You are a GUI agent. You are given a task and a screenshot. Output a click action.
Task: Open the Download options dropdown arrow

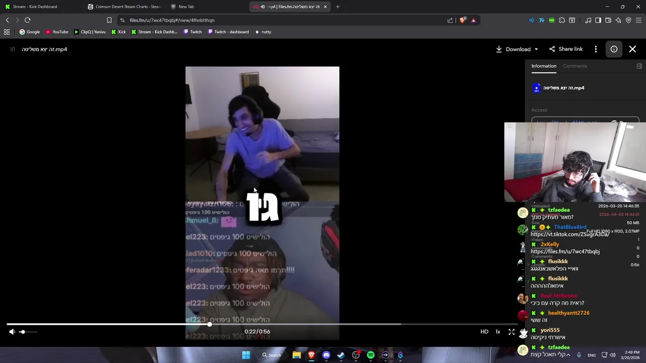pos(536,49)
